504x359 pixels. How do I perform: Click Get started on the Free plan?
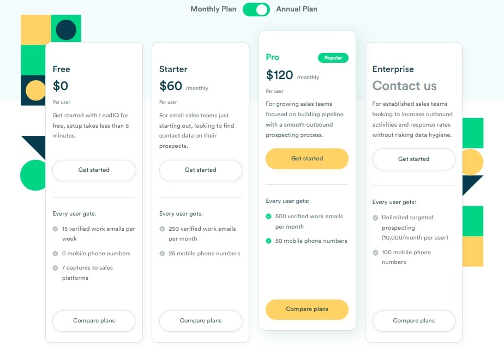94,170
